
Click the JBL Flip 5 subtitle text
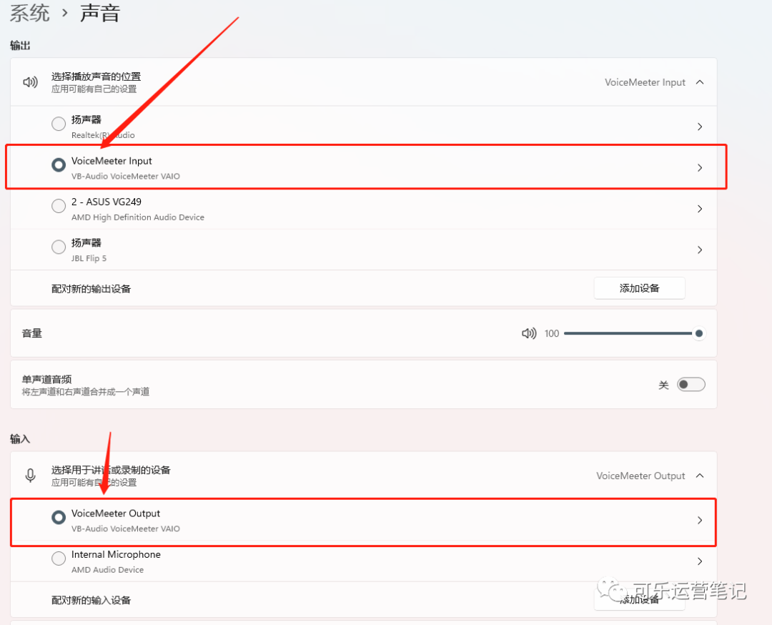click(89, 258)
